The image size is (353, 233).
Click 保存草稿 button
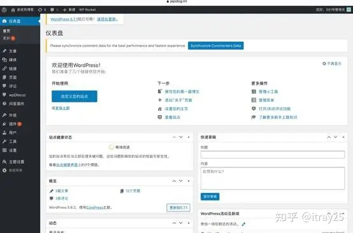210,197
